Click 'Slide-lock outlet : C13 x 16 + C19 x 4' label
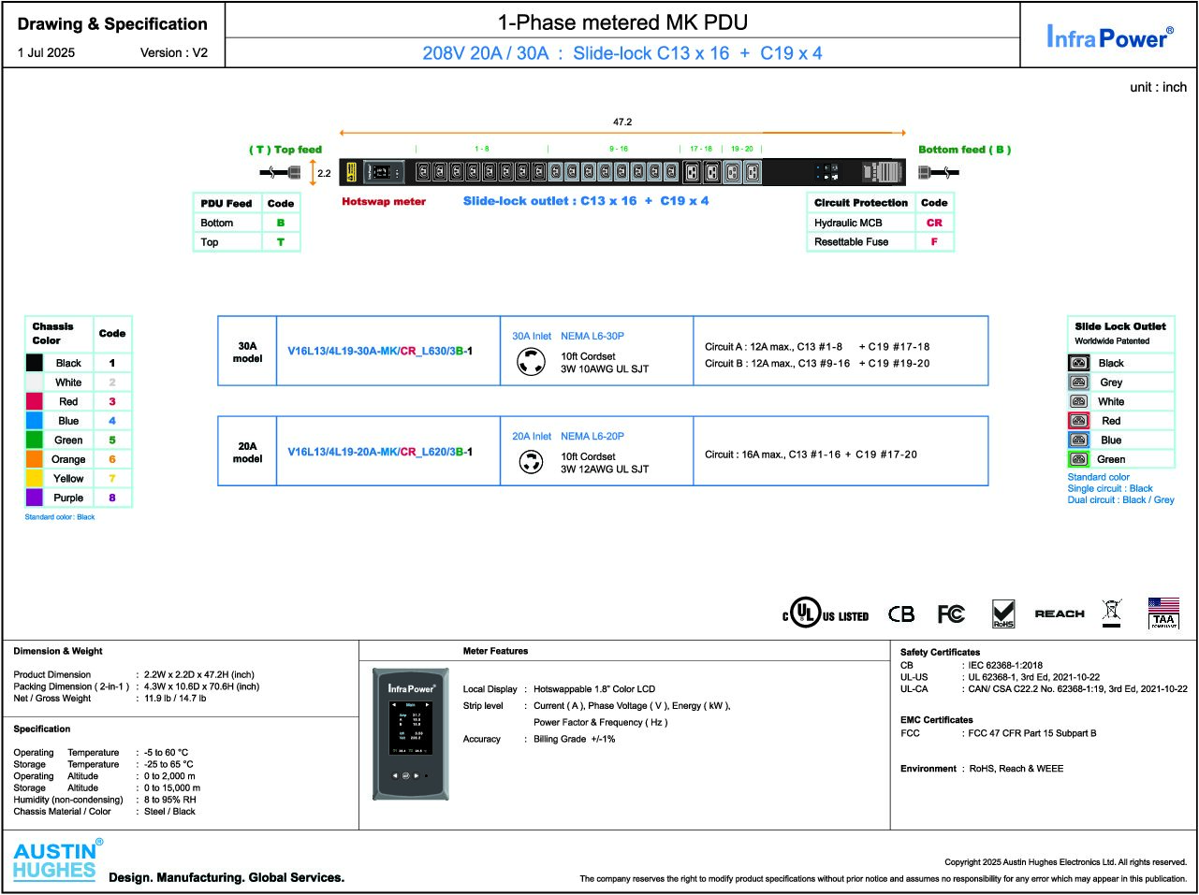1199x895 pixels. coord(586,201)
